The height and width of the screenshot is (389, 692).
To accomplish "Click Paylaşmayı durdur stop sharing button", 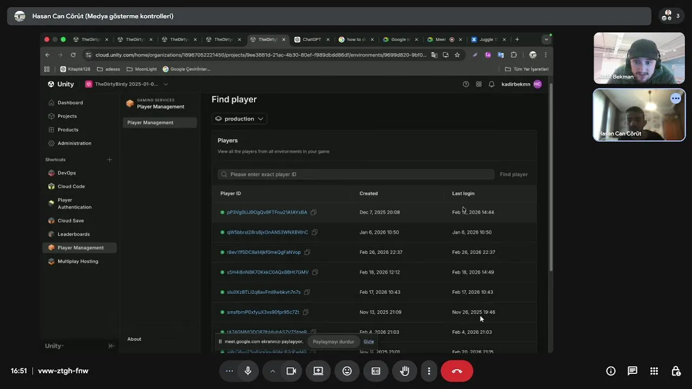I will (333, 341).
